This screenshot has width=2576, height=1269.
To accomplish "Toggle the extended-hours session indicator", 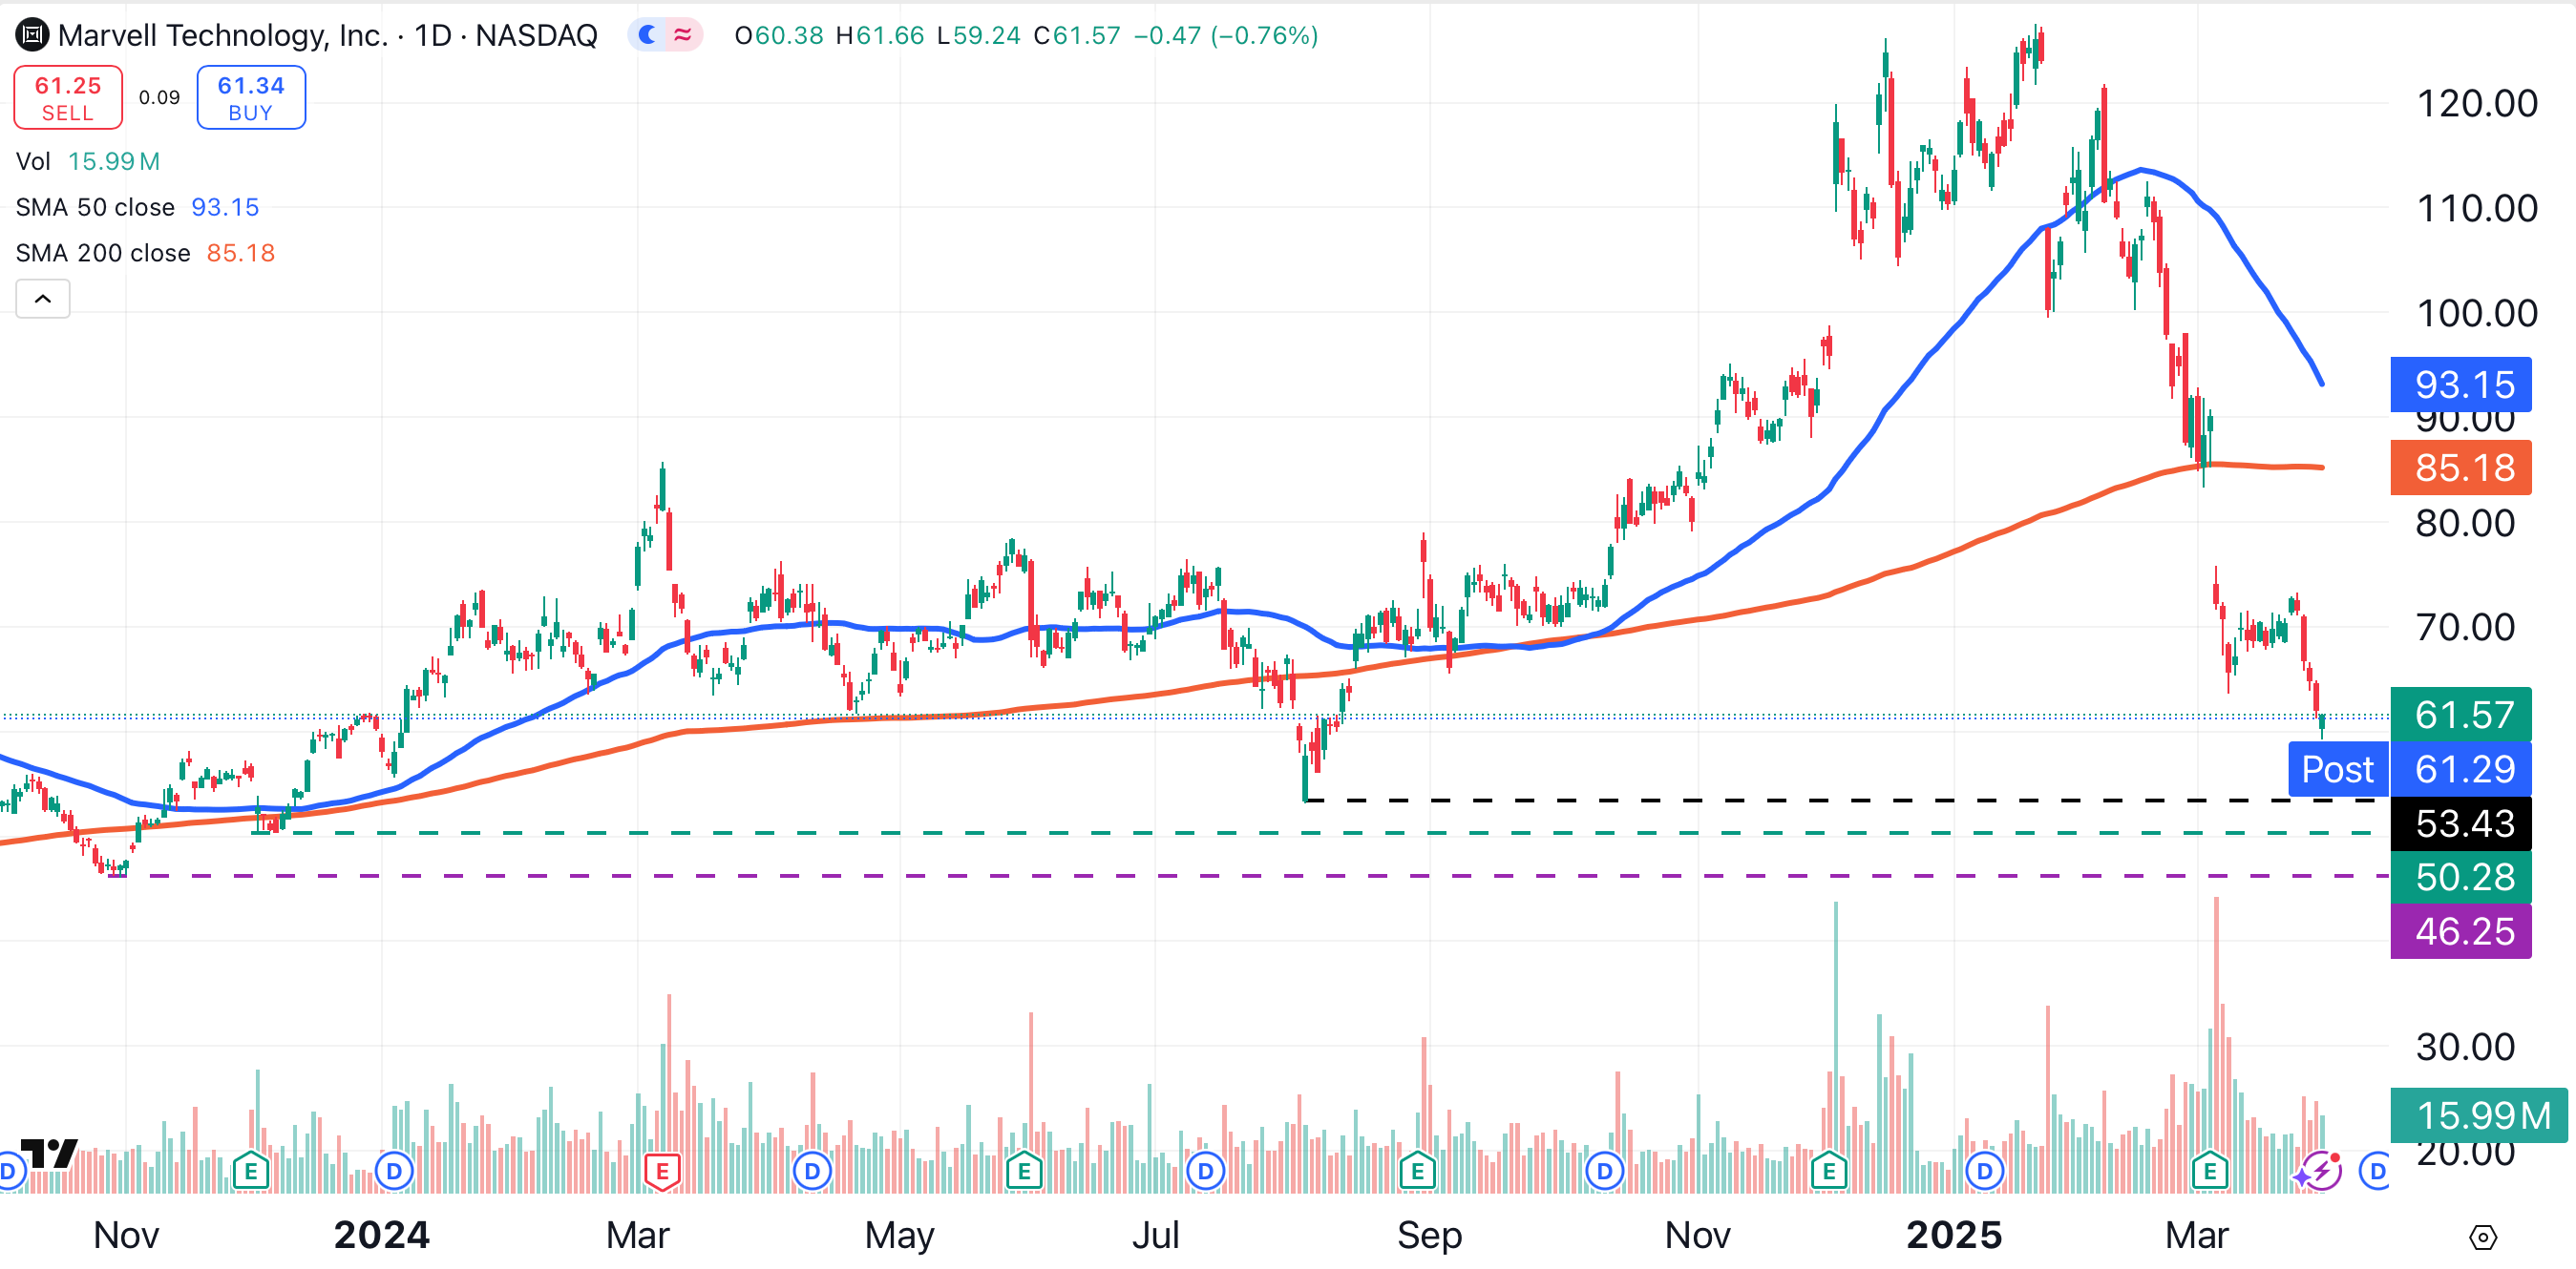I will pyautogui.click(x=683, y=36).
